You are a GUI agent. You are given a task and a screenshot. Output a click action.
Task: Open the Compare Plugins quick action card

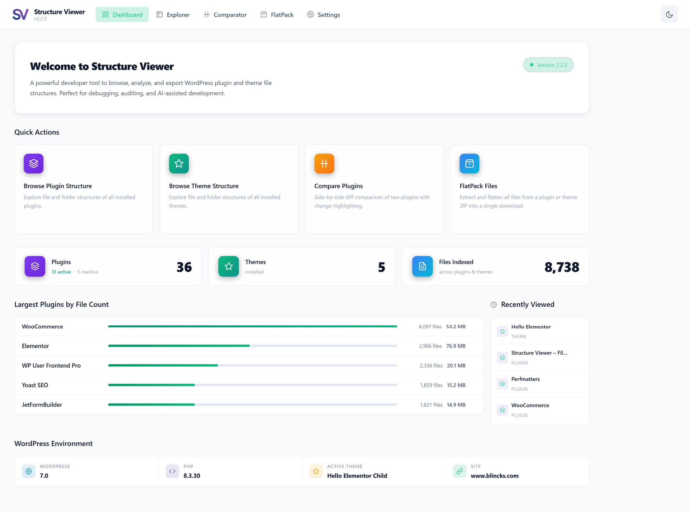click(374, 189)
